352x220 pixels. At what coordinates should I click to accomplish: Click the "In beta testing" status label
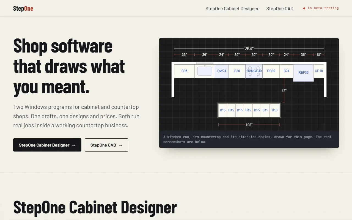pos(321,8)
